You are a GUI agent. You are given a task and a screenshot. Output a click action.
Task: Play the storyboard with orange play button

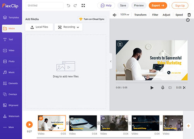29,125
